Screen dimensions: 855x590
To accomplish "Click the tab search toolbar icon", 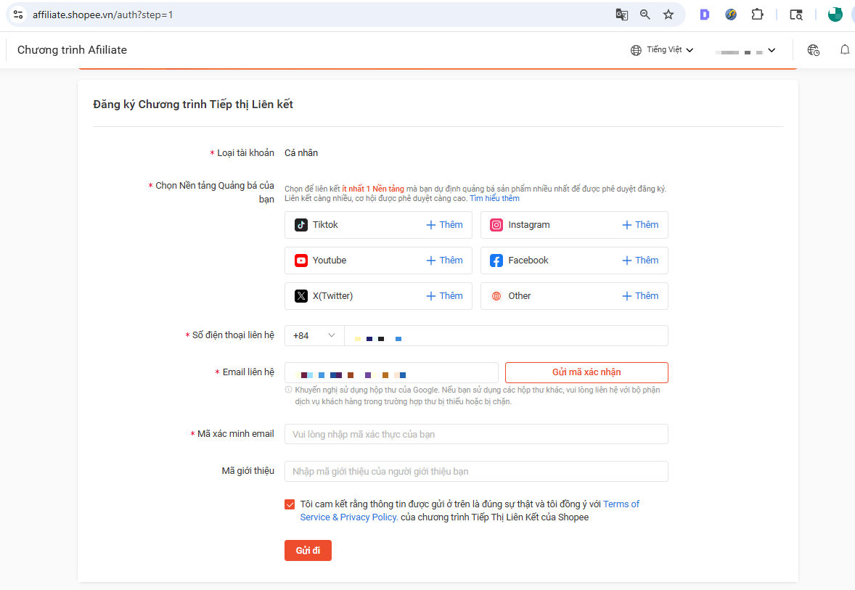I will [x=796, y=15].
